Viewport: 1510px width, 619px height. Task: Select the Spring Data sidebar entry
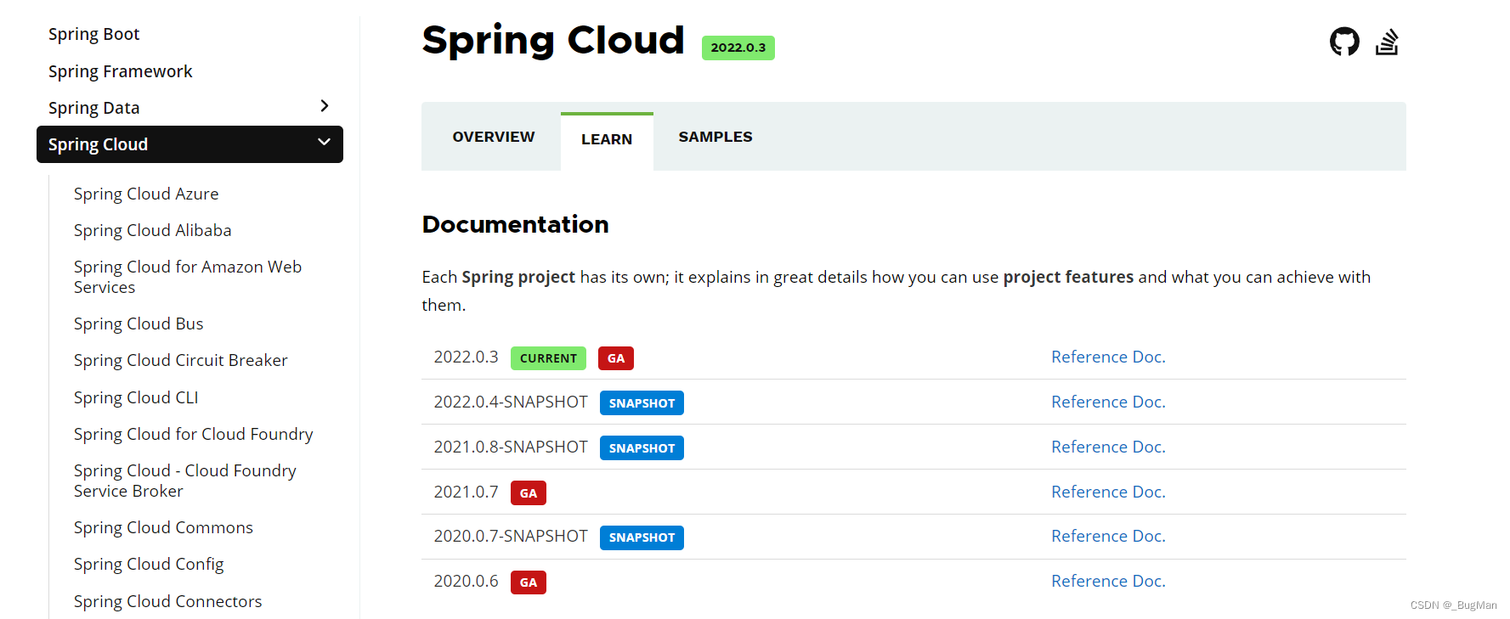coord(93,108)
